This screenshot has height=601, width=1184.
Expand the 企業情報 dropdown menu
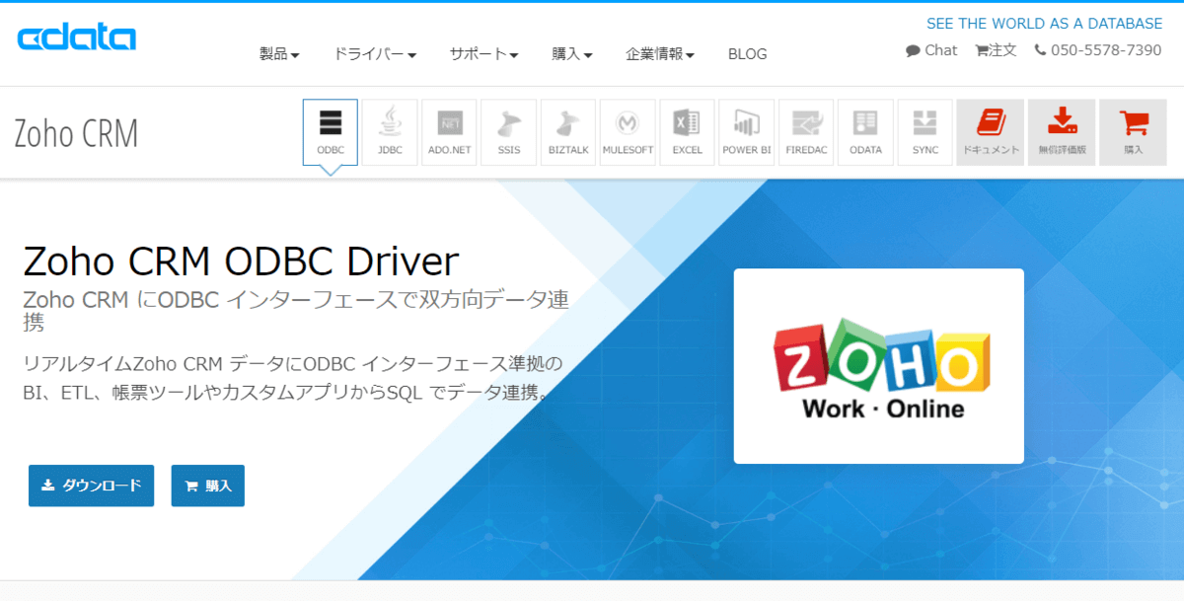[660, 54]
